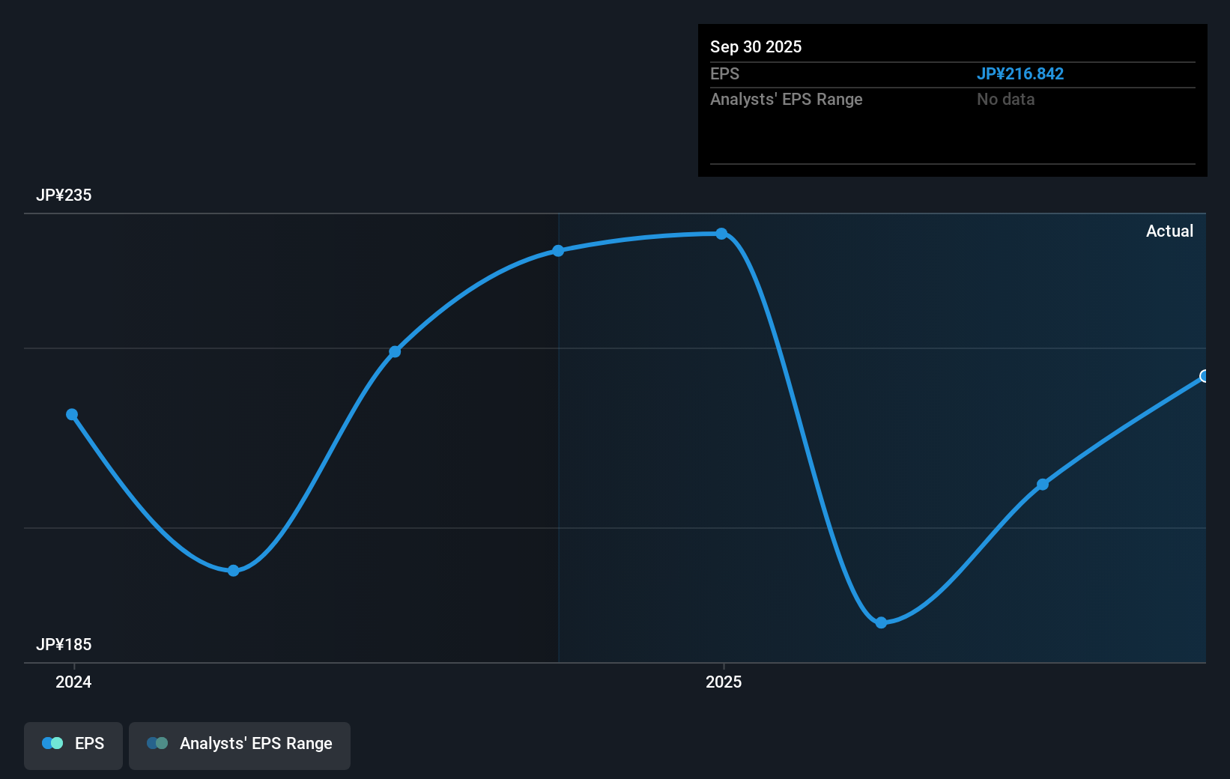Click the lowest 2024 EPS data point
1230x779 pixels.
(233, 571)
